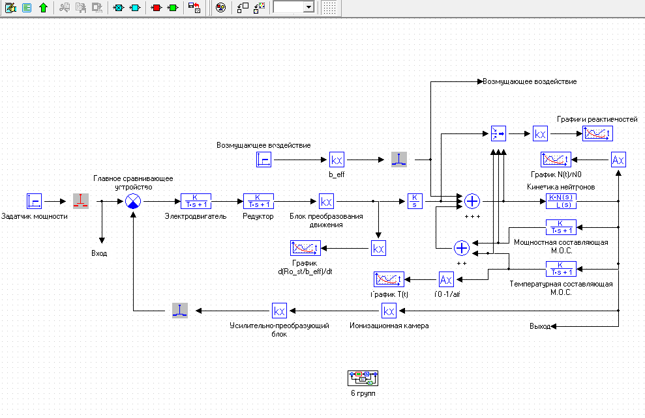The height and width of the screenshot is (418, 645).
Task: Select the b_eff gain block
Action: click(x=336, y=160)
